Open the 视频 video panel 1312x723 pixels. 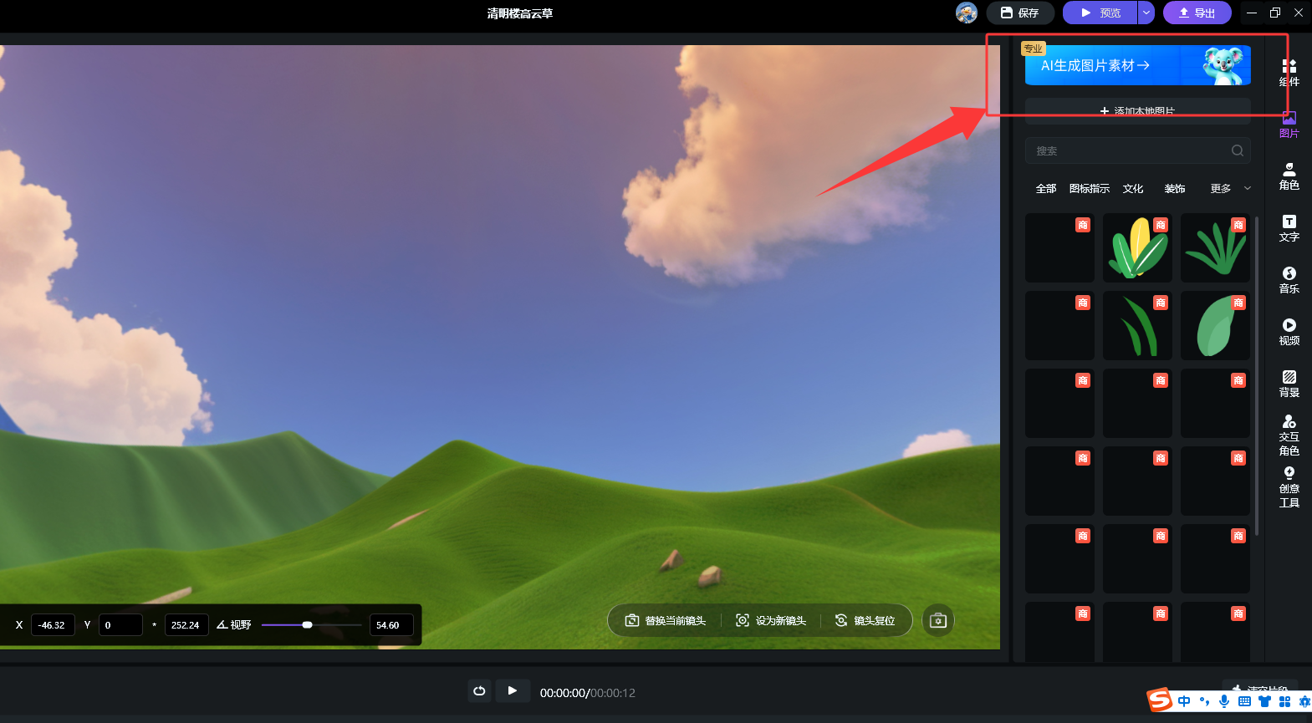click(x=1289, y=332)
